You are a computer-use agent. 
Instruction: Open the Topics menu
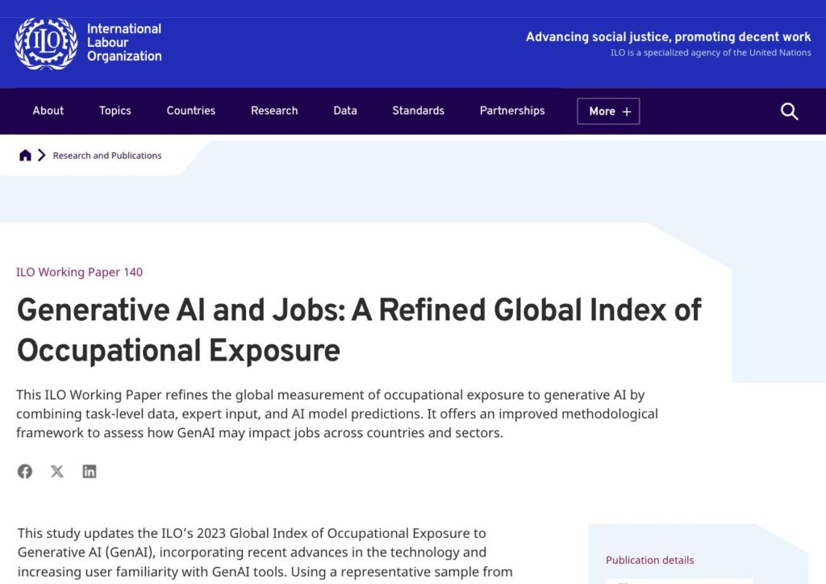click(115, 111)
